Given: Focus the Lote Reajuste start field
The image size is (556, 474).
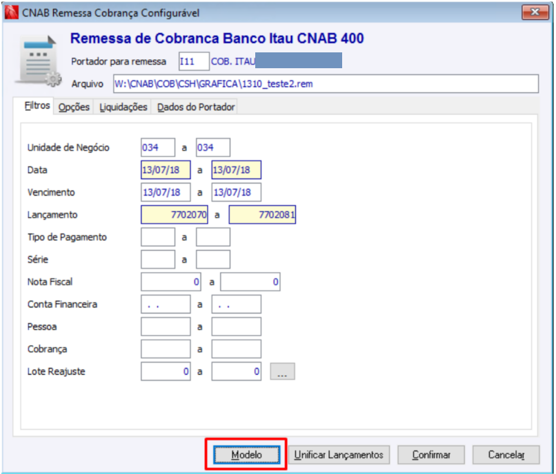Looking at the screenshot, I should pyautogui.click(x=166, y=371).
